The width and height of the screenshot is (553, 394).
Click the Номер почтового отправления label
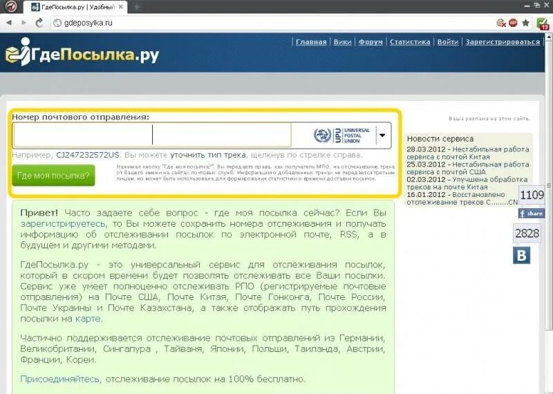click(80, 117)
